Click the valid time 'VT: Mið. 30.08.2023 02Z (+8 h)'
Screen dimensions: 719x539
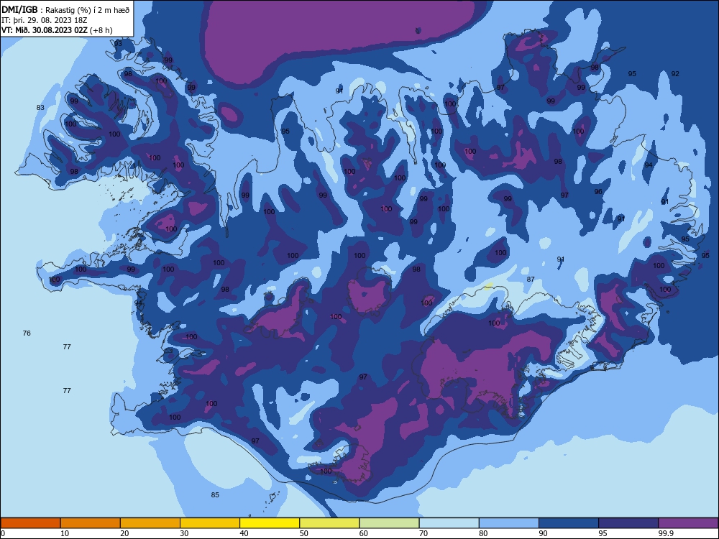point(57,30)
